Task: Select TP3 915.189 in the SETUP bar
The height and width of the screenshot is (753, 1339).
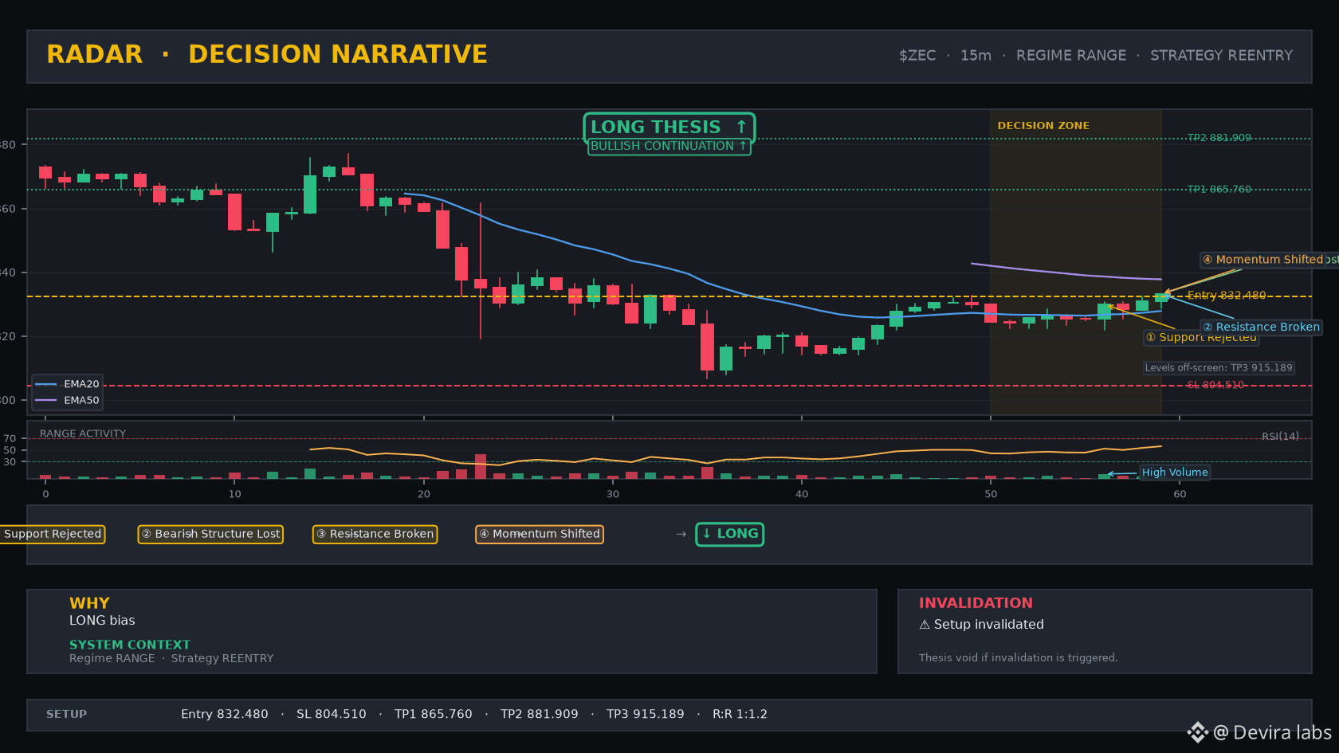Action: pos(646,714)
